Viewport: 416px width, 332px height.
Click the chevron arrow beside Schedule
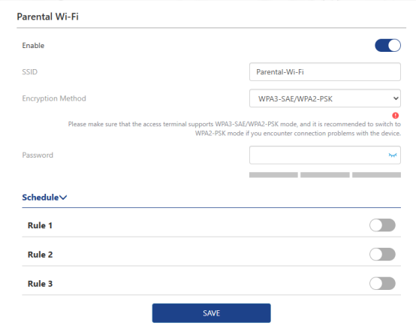click(63, 198)
